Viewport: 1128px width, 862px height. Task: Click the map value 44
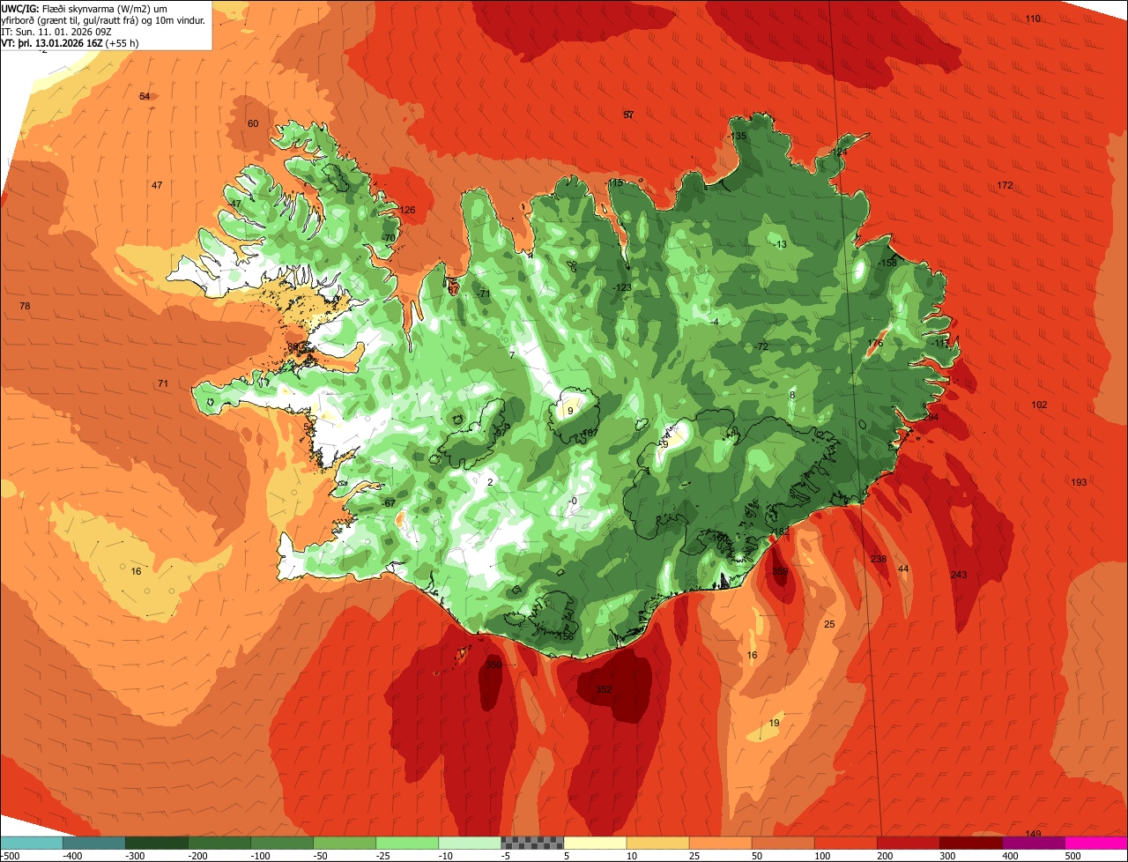[x=903, y=569]
